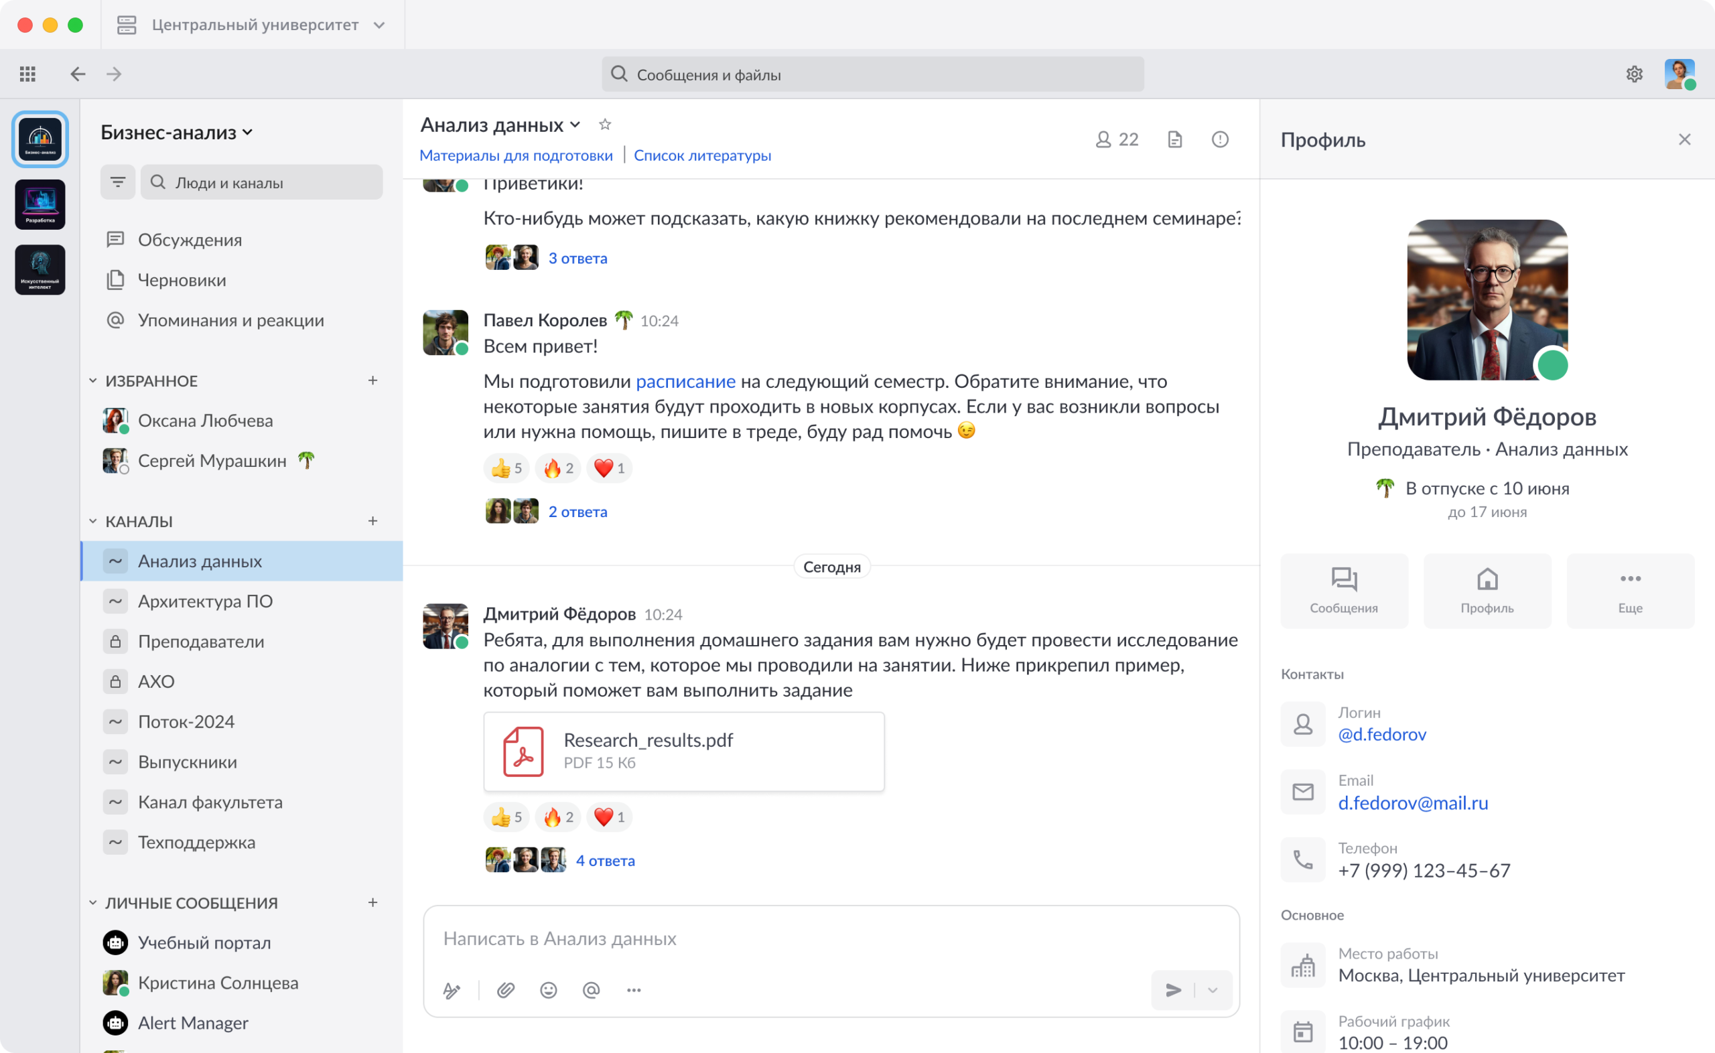Image resolution: width=1715 pixels, height=1053 pixels.
Task: Open channel files document icon
Action: [1174, 139]
